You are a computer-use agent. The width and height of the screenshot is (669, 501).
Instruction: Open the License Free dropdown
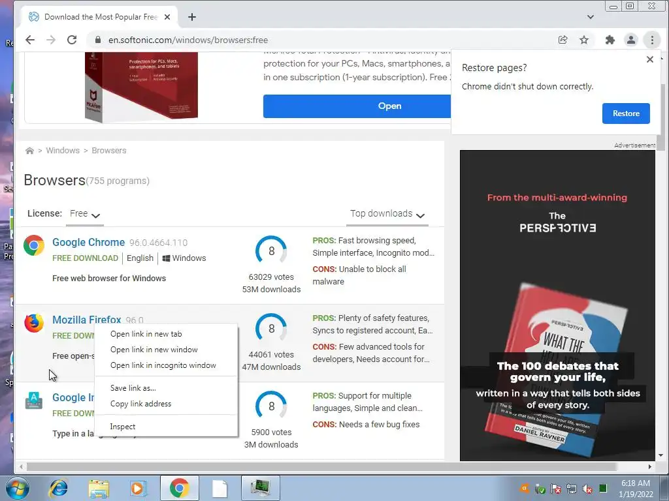coord(85,214)
